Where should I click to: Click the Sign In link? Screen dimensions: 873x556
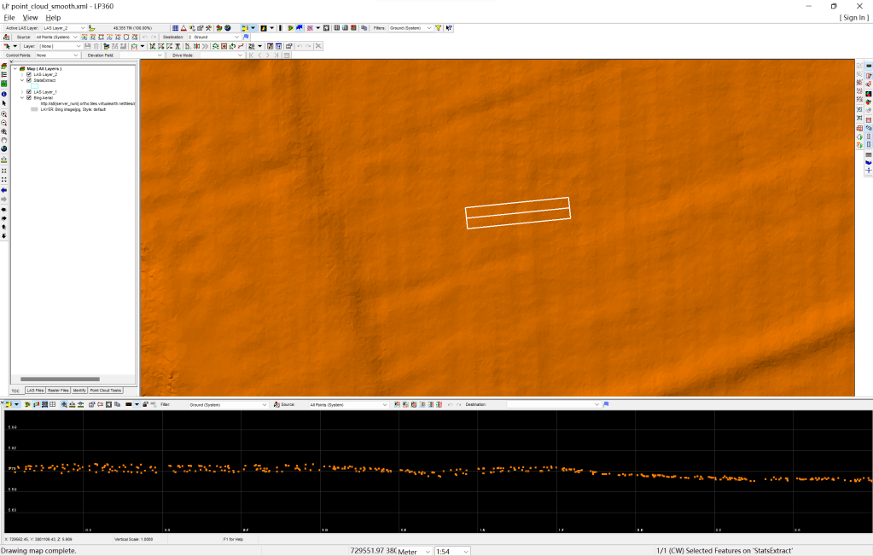tap(854, 17)
